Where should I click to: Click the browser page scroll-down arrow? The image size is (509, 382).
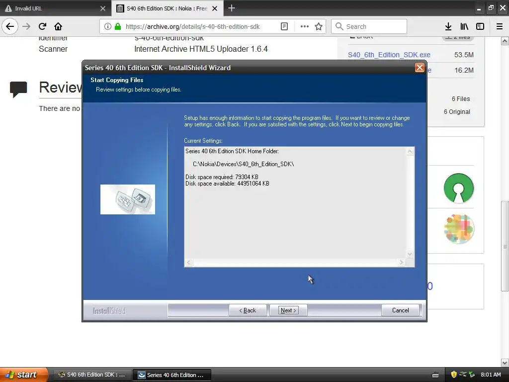pyautogui.click(x=505, y=363)
